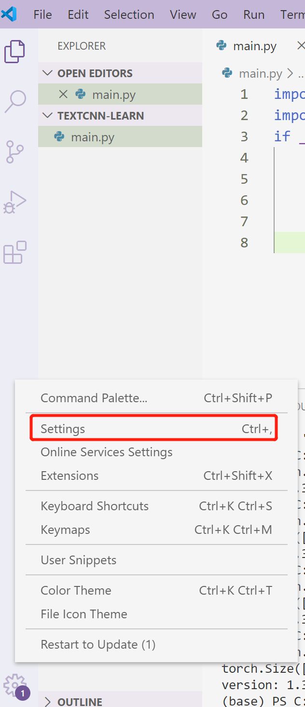The height and width of the screenshot is (707, 305).
Task: Open the Selection menu
Action: tap(129, 14)
